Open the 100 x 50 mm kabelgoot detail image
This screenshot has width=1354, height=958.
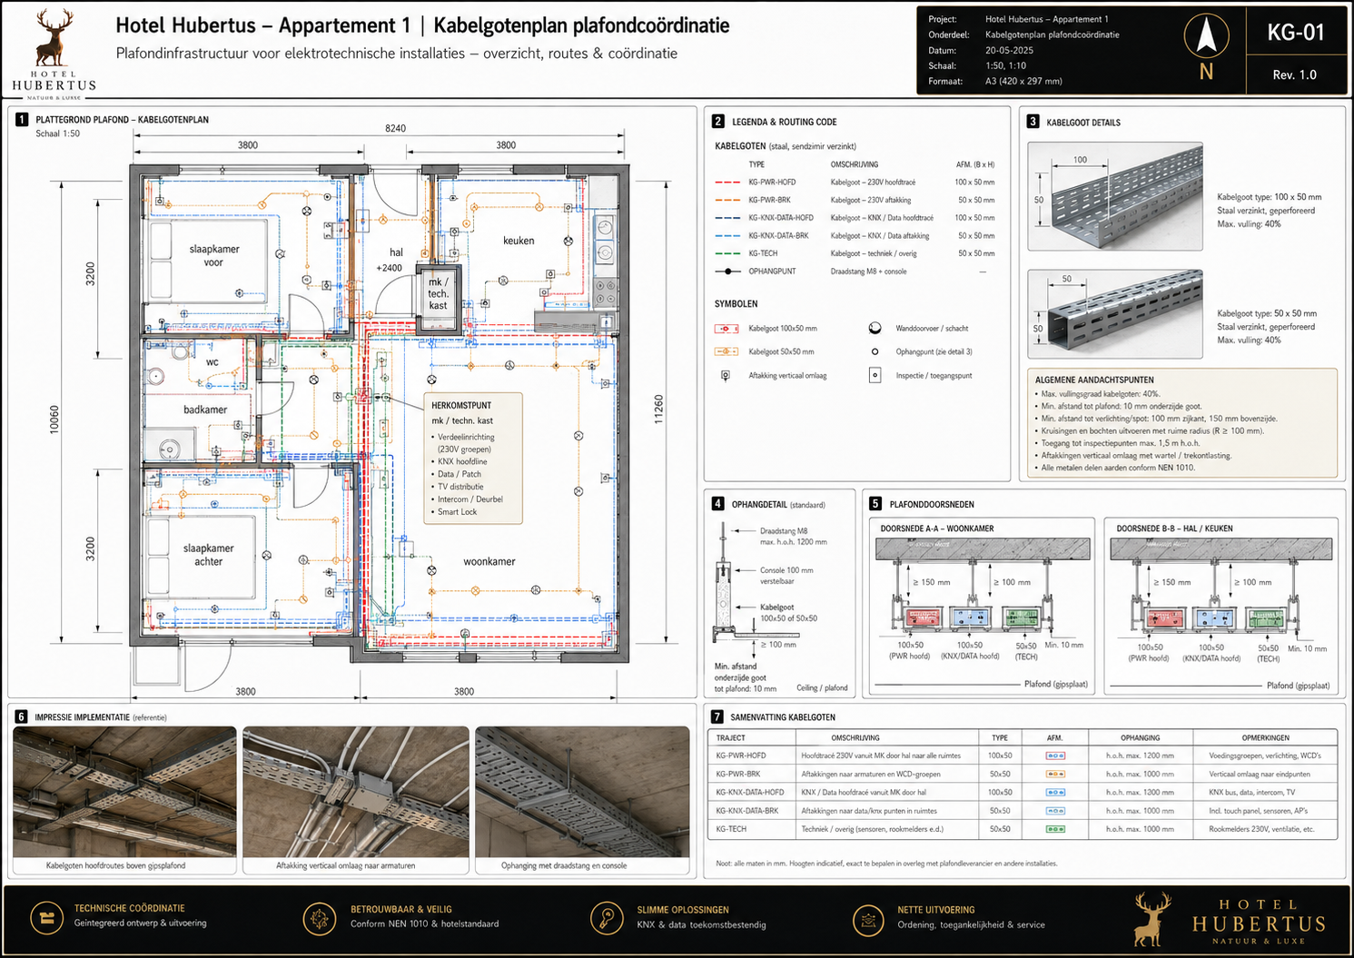1115,196
